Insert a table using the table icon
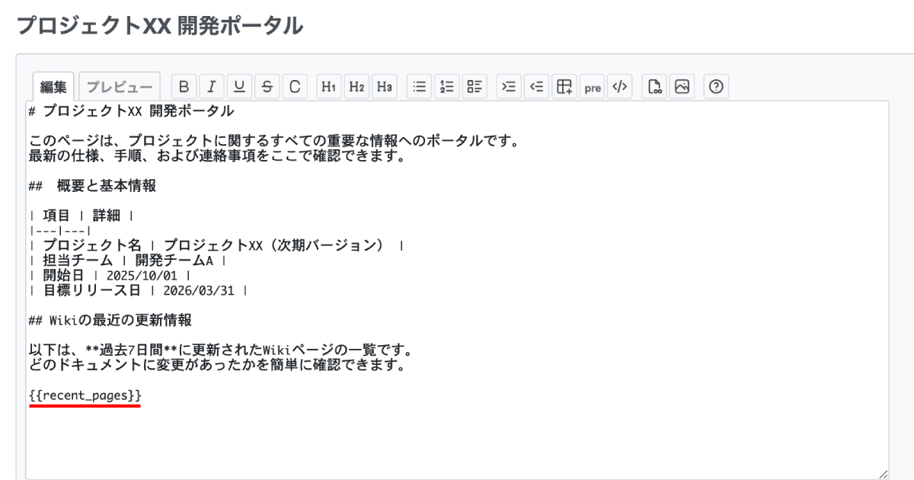Image resolution: width=914 pixels, height=480 pixels. click(564, 87)
